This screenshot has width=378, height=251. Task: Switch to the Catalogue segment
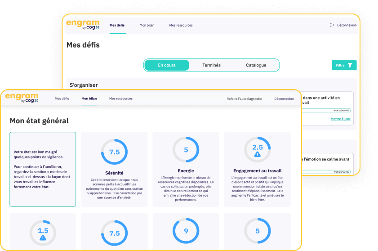point(256,65)
